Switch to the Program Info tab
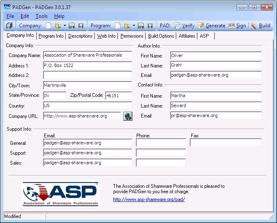 click(x=51, y=36)
